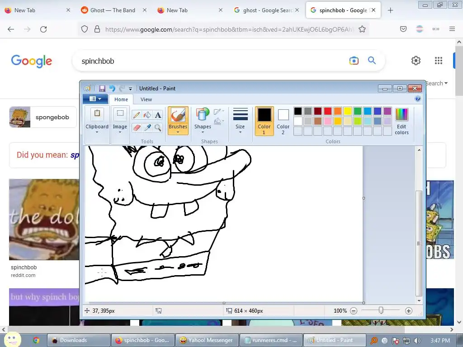
Task: Click the Firefox back arrow
Action: point(11,29)
